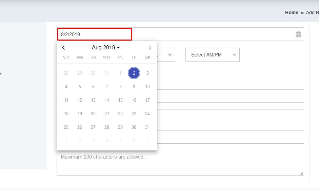
Task: Pick August 3 in calendar
Action: [147, 73]
